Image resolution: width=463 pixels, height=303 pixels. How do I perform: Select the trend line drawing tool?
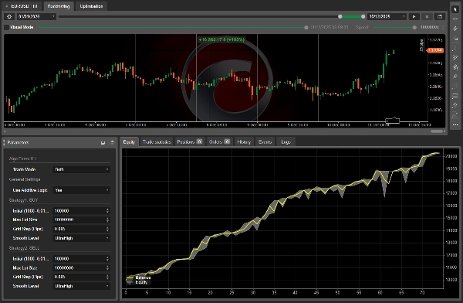pos(455,29)
